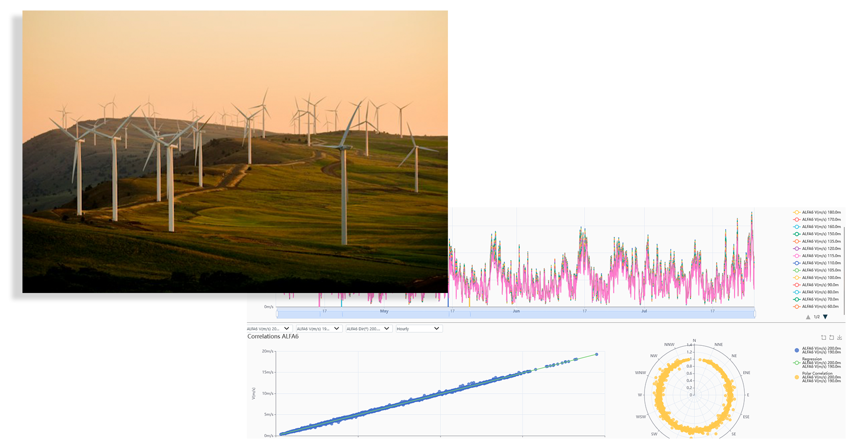Click the Jun section of the timeline bar
The image size is (854, 445).
(x=516, y=313)
